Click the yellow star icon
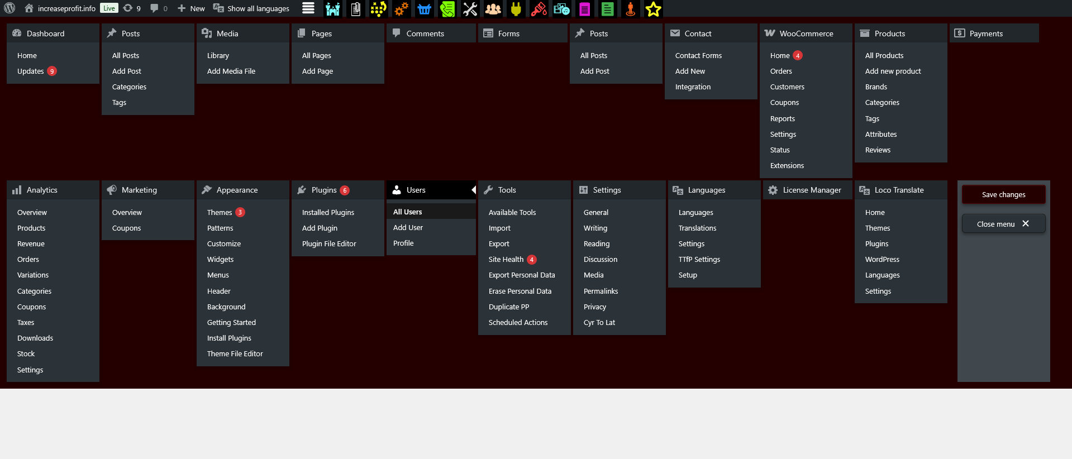1072x459 pixels. [653, 9]
